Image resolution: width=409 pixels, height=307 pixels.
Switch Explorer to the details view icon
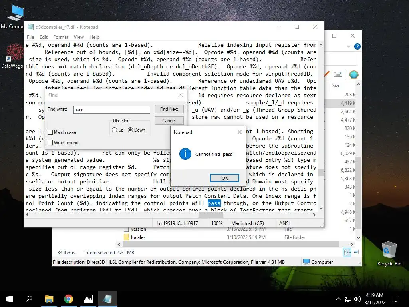pyautogui.click(x=347, y=252)
